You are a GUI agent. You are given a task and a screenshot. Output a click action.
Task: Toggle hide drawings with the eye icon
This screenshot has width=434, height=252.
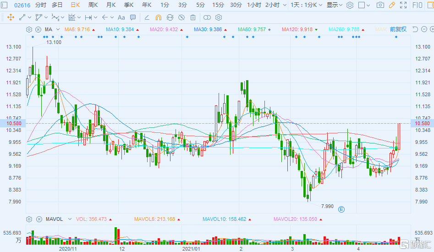pos(181,17)
